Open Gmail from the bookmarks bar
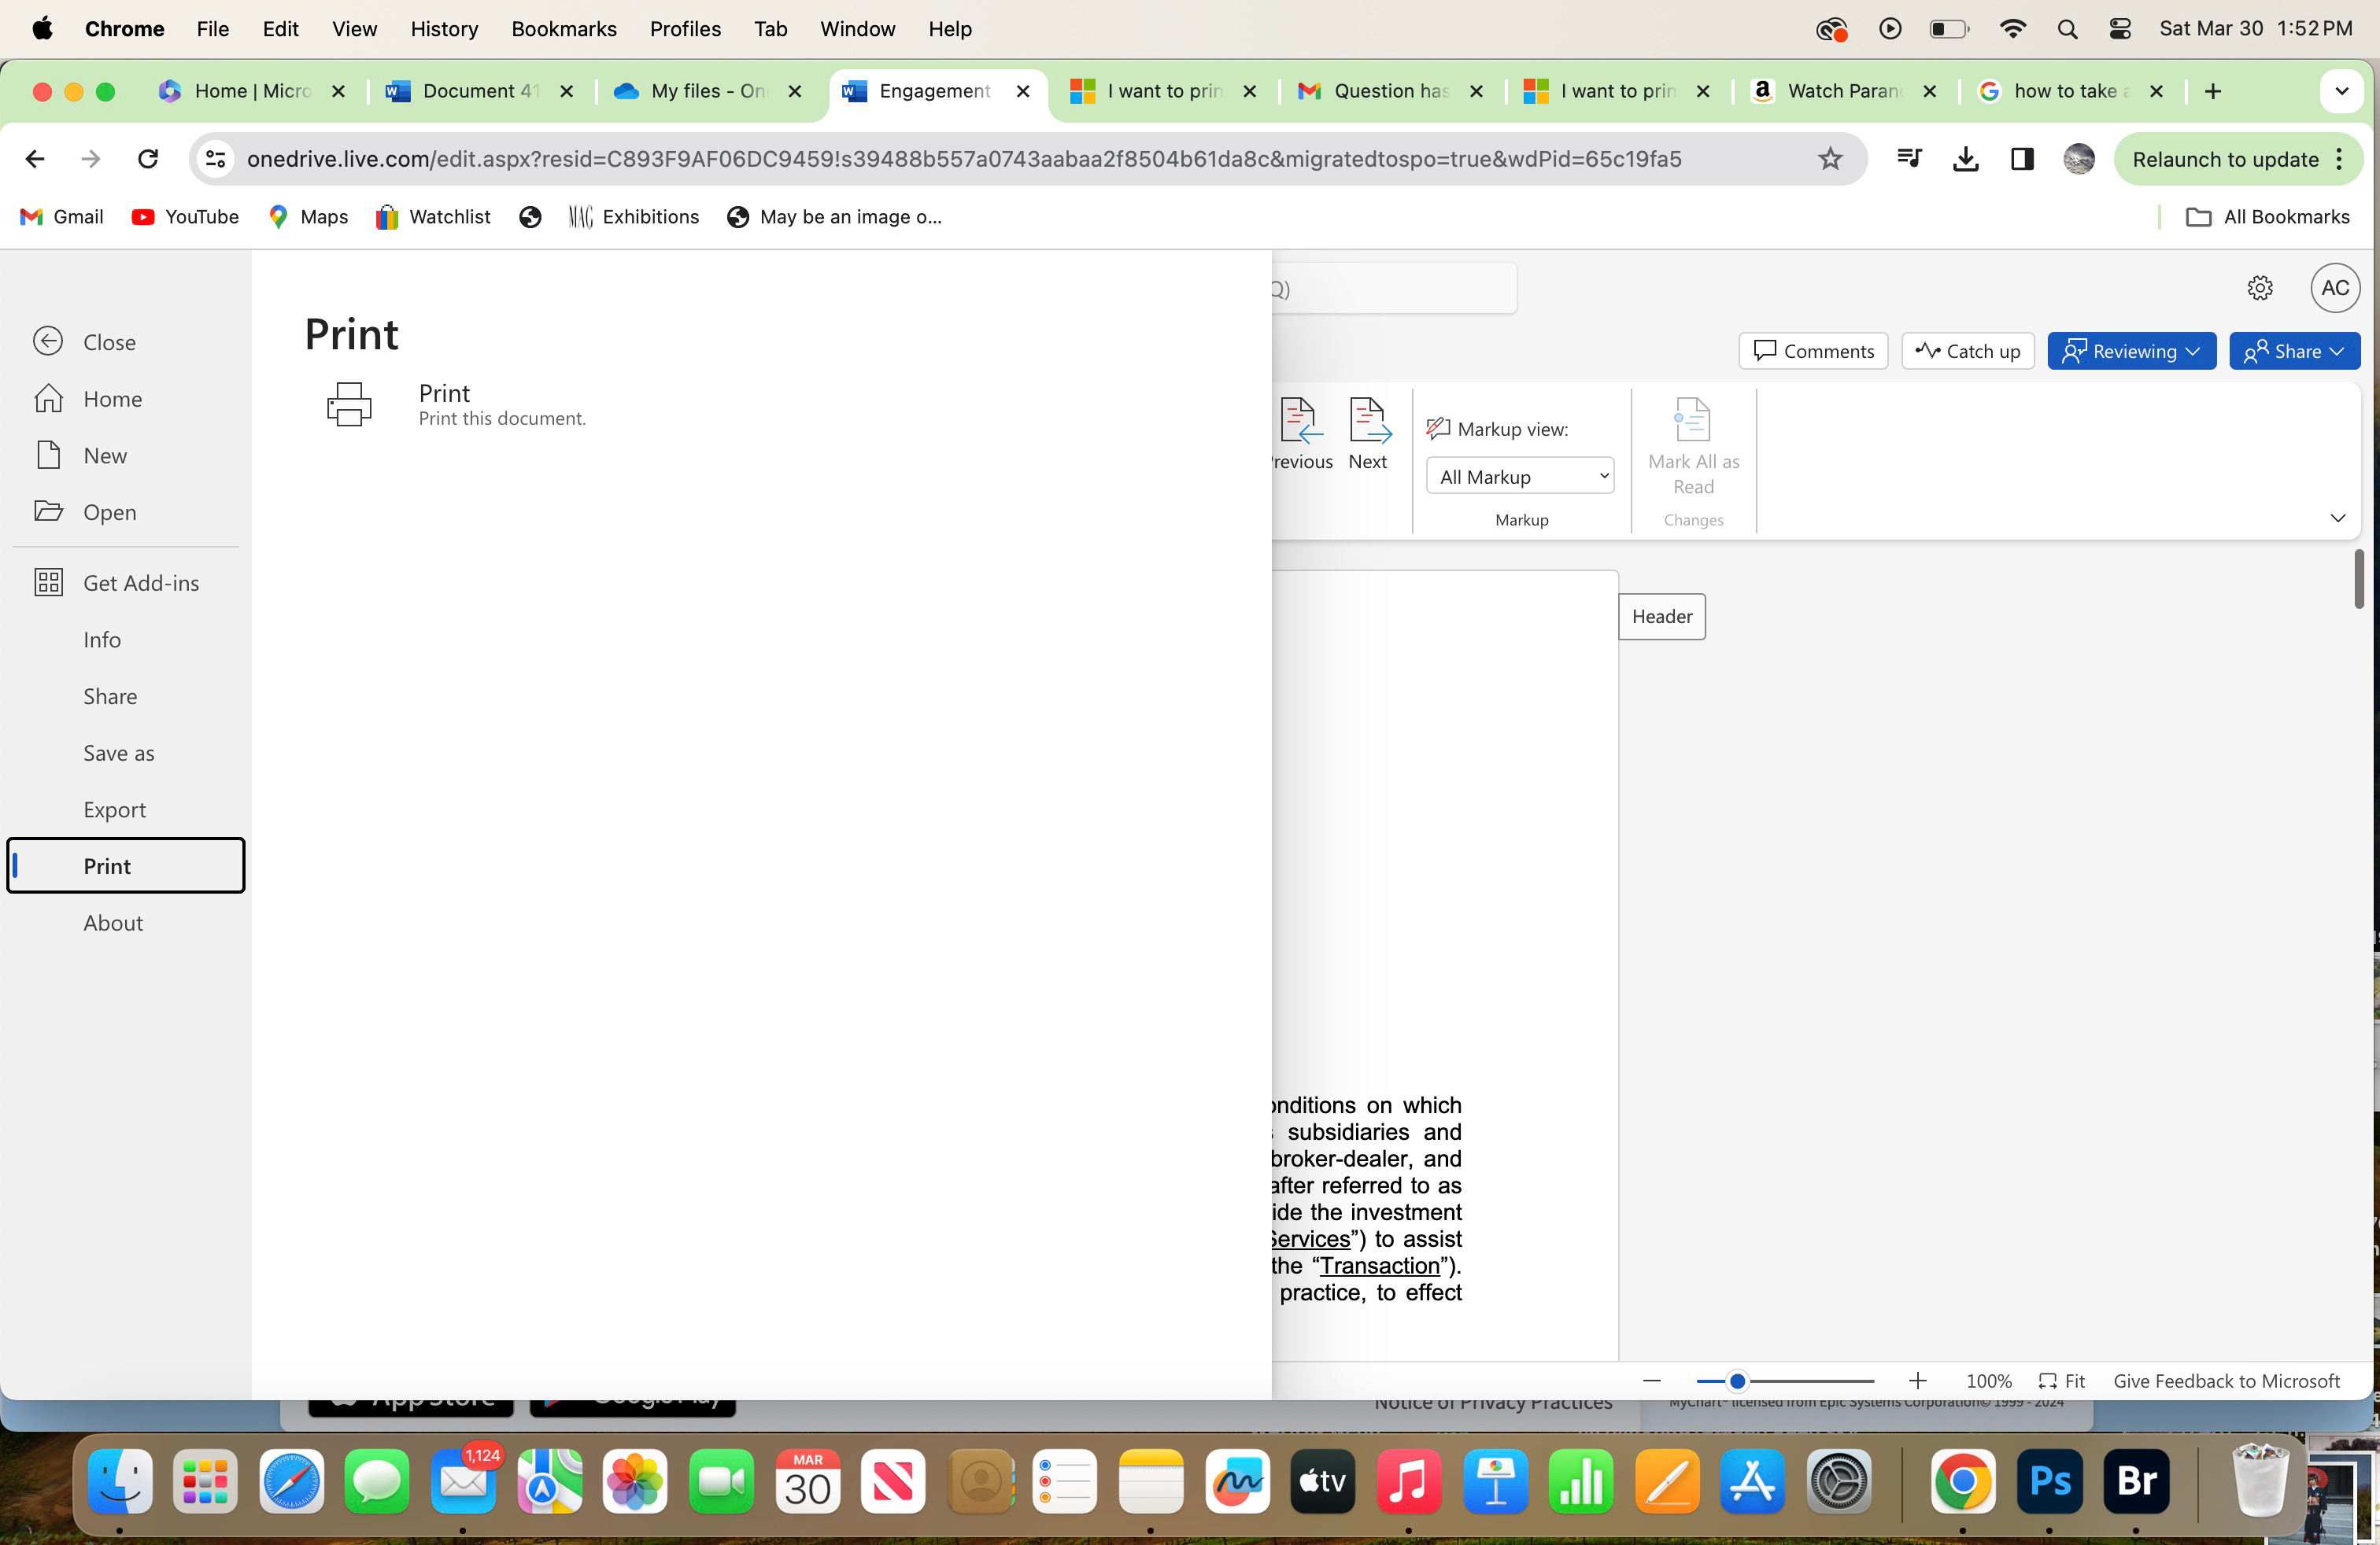 [x=60, y=217]
